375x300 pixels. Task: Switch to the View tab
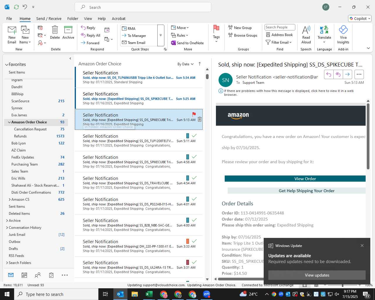[88, 18]
